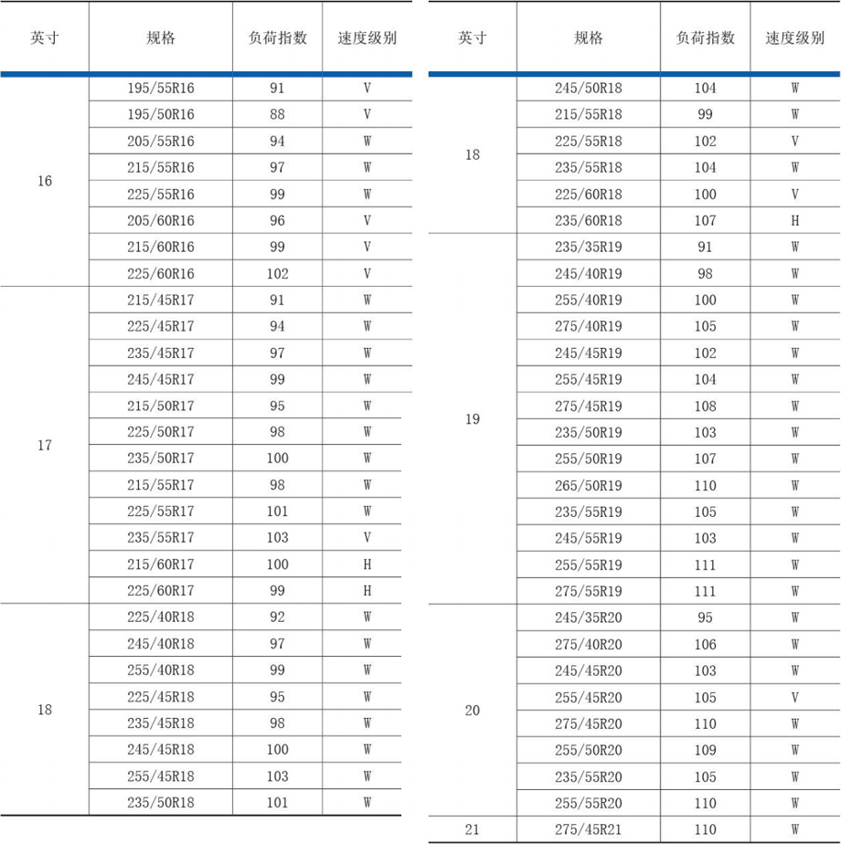
Task: Click the 225/60R17 tire size
Action: [160, 591]
